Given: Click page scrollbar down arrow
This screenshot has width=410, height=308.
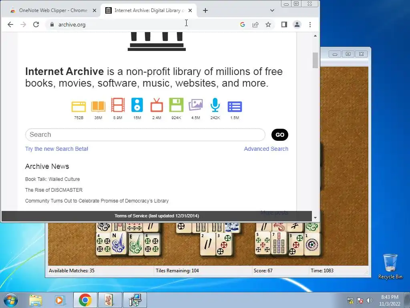Looking at the screenshot, I should tap(316, 218).
